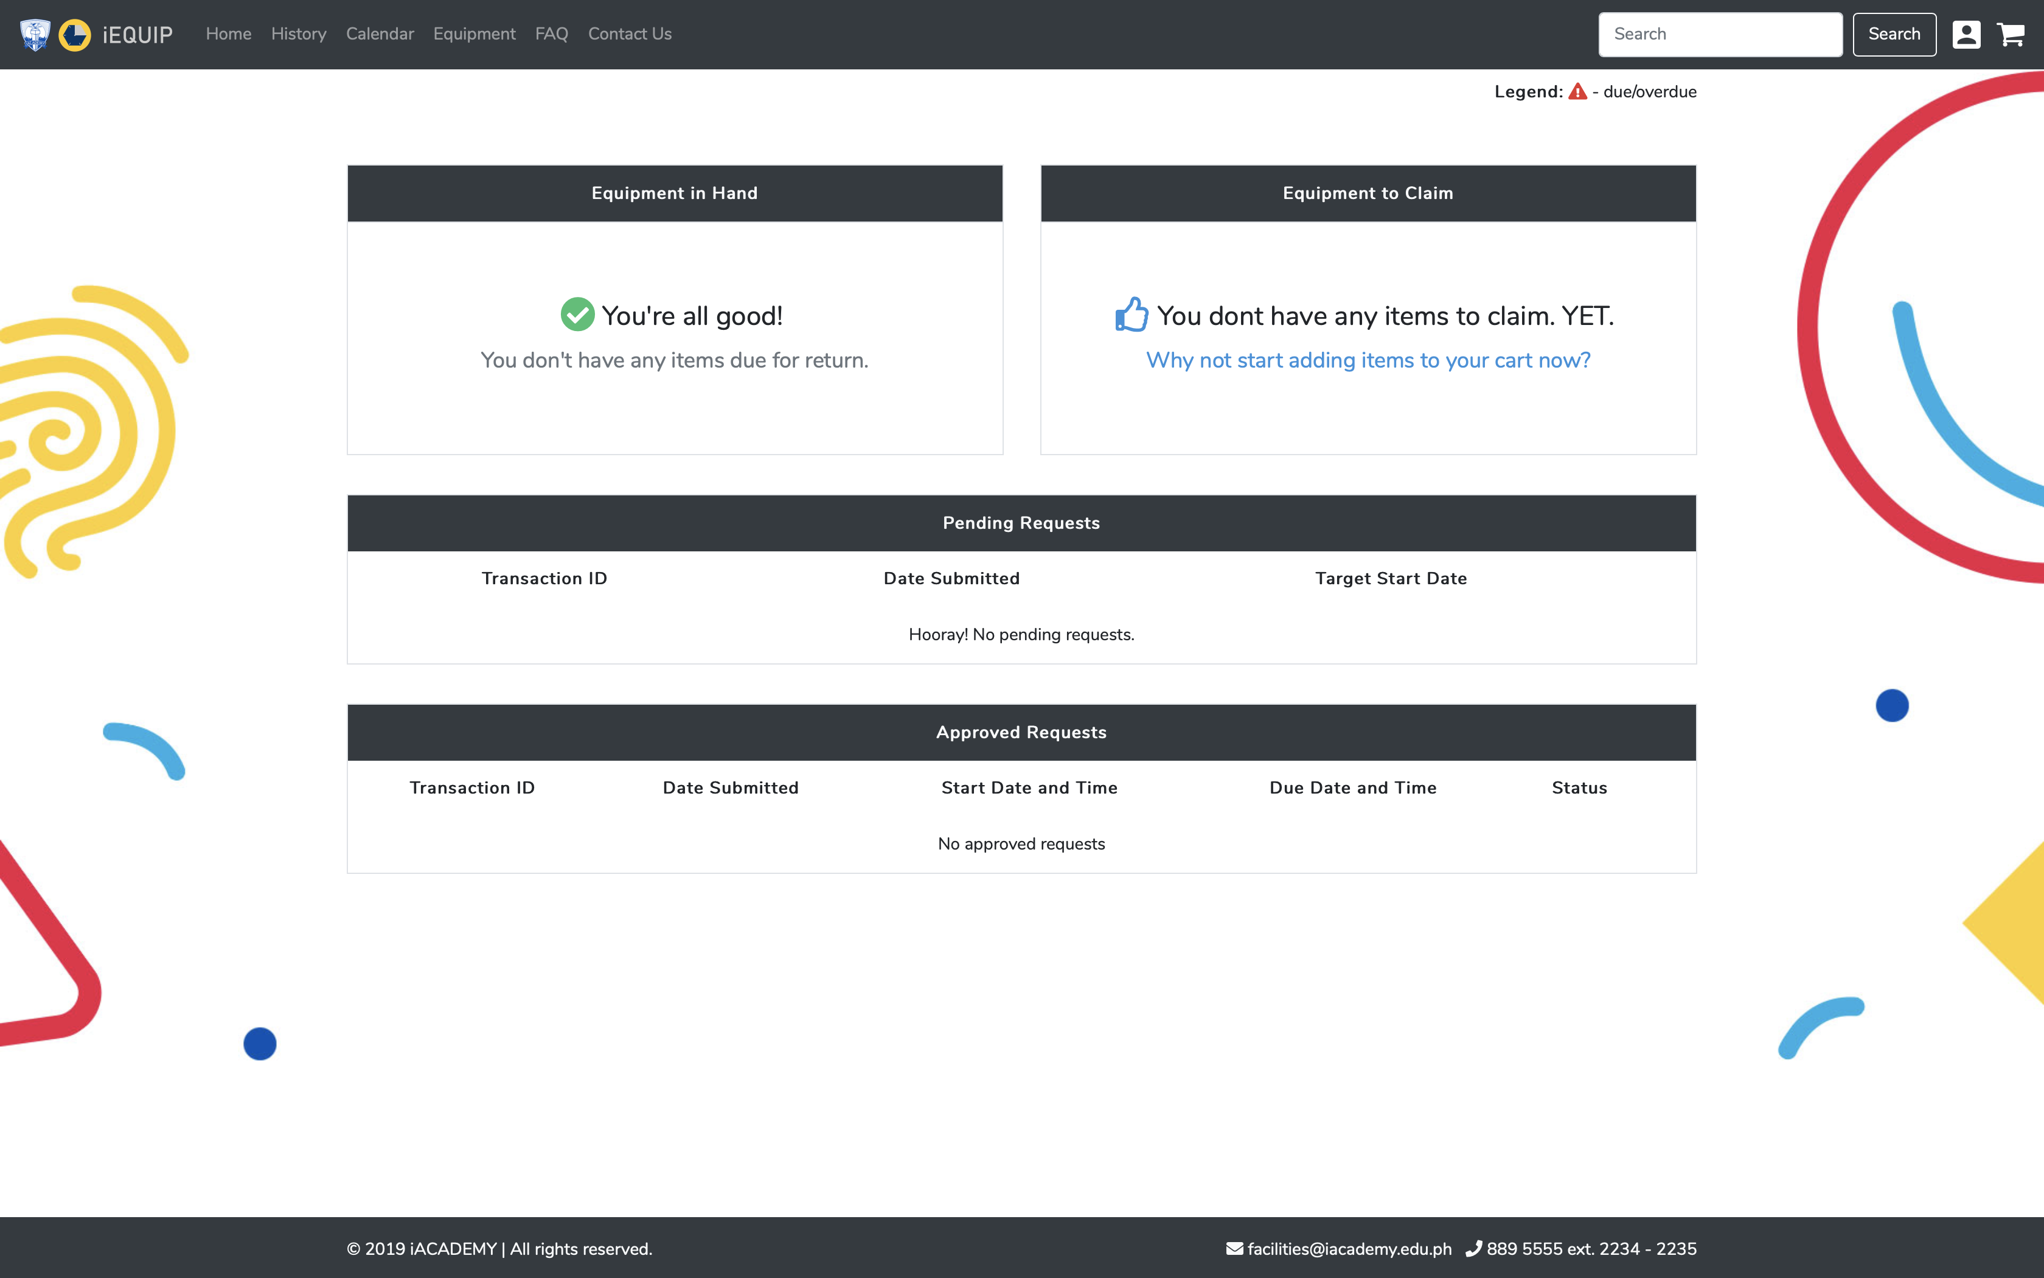Click the Equipment in Hand header
The image size is (2044, 1278).
675,194
